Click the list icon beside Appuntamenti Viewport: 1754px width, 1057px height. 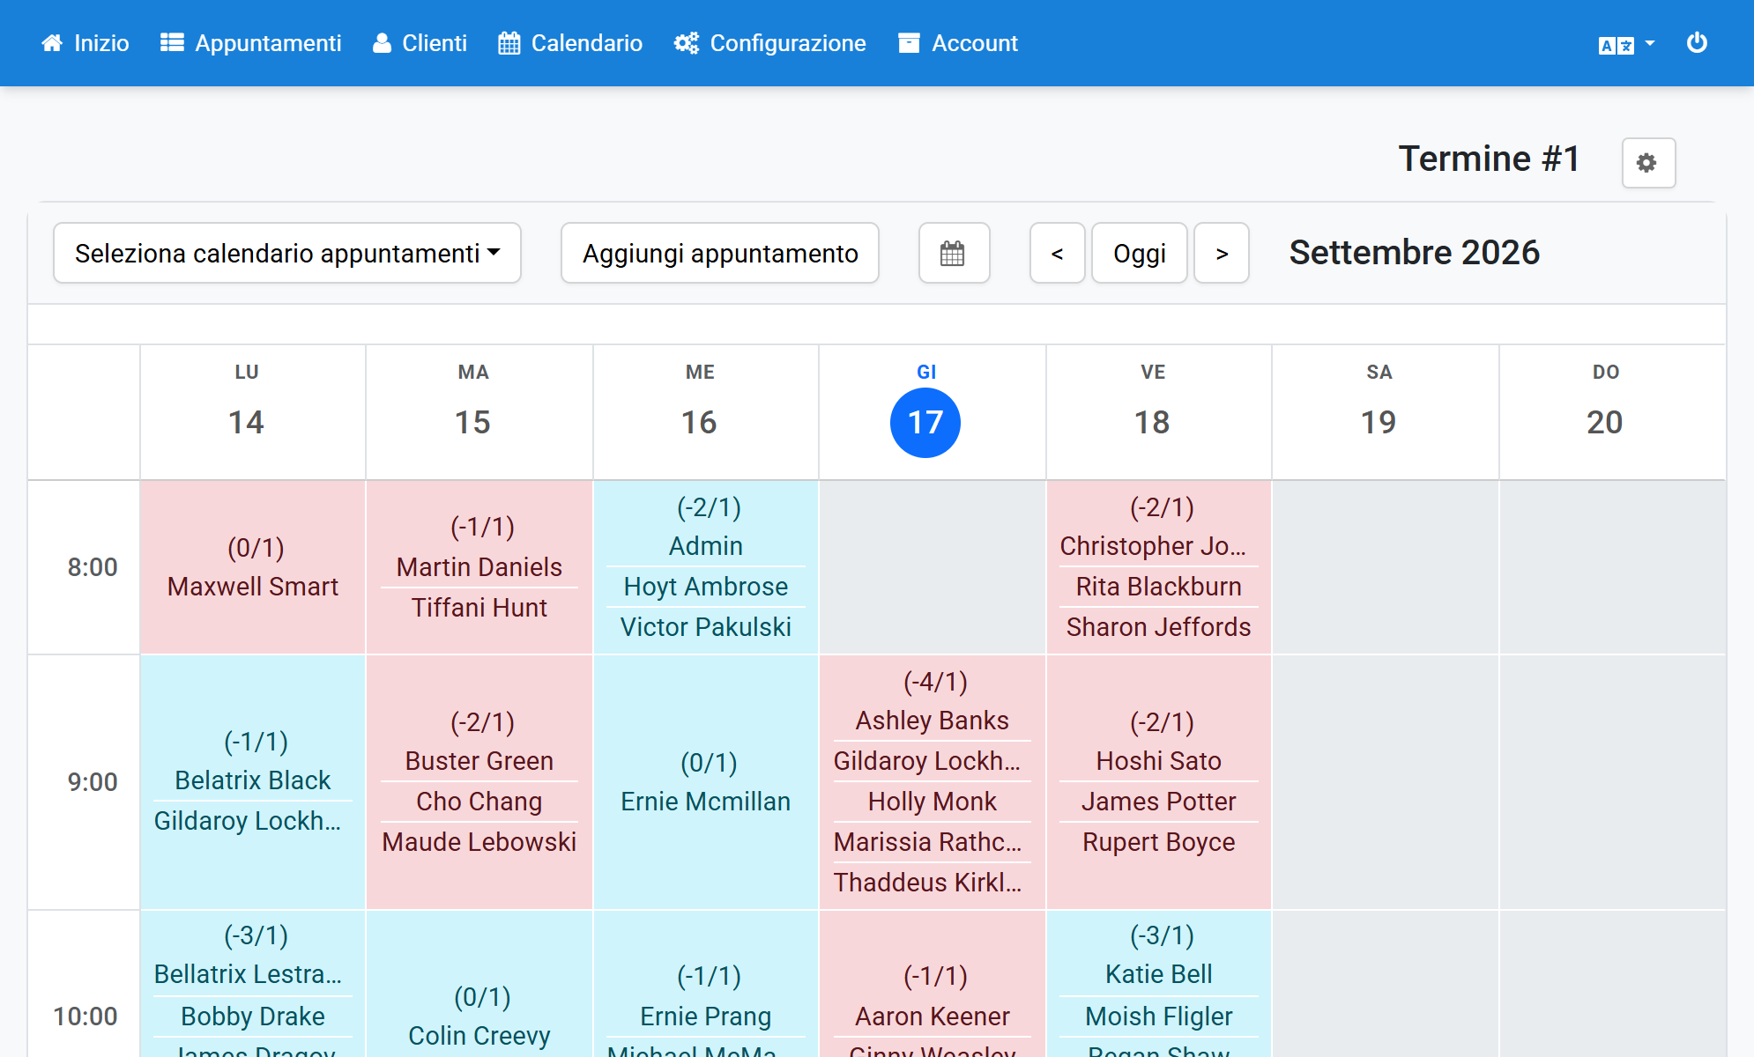[172, 43]
